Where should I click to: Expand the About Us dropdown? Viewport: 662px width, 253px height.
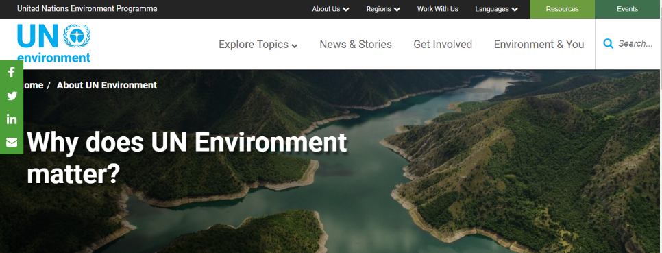point(330,9)
